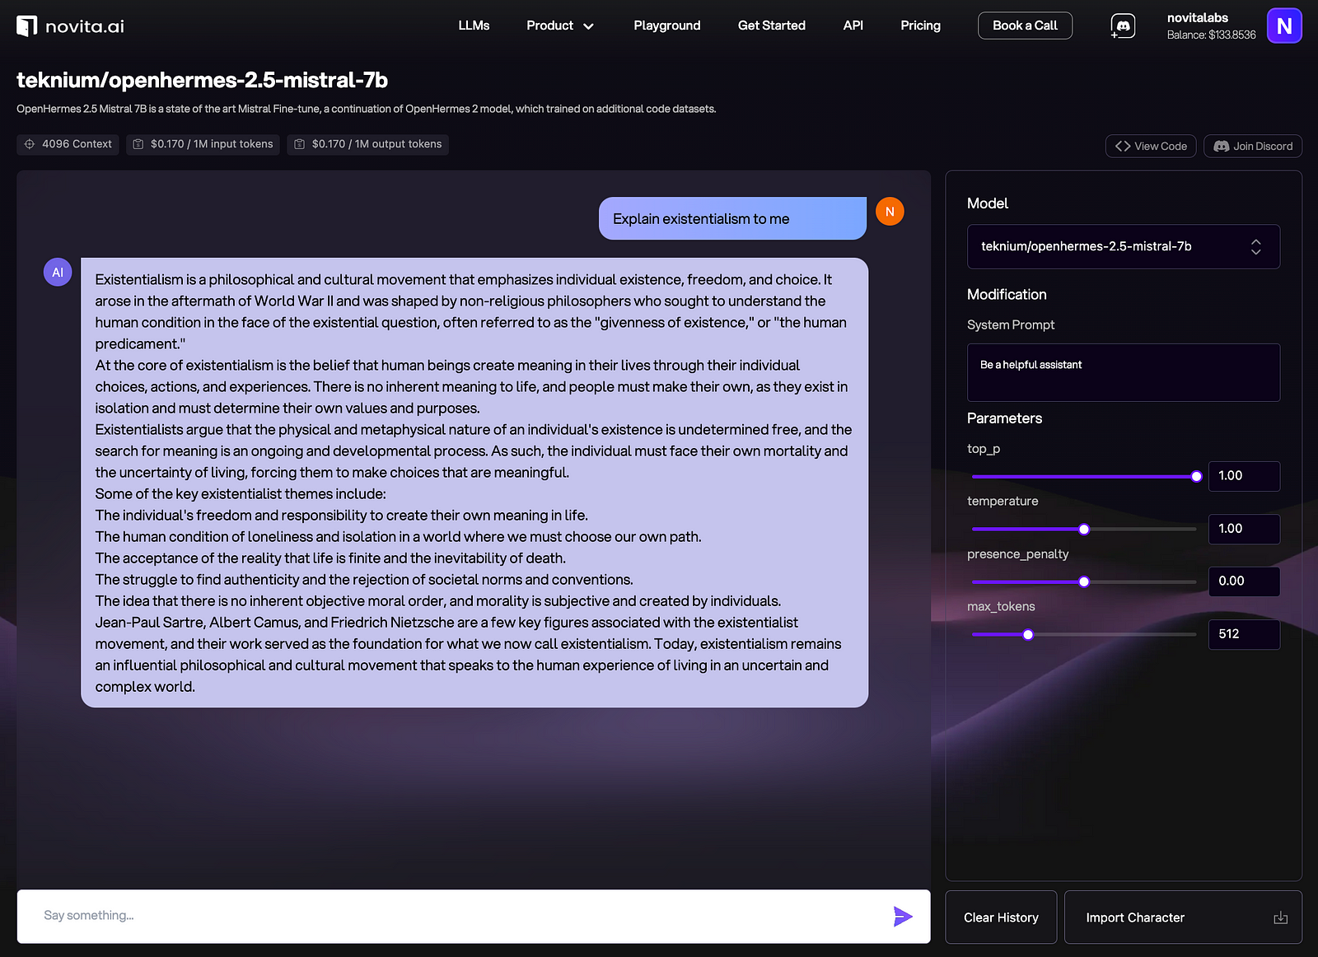The height and width of the screenshot is (957, 1318).
Task: Open the Pricing page
Action: 921,26
